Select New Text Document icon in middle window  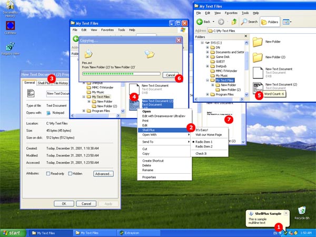[x=134, y=88]
